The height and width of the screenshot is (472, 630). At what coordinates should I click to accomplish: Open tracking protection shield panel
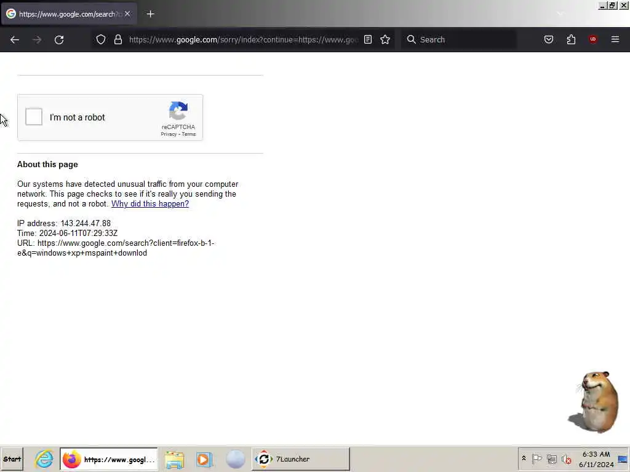pyautogui.click(x=101, y=39)
